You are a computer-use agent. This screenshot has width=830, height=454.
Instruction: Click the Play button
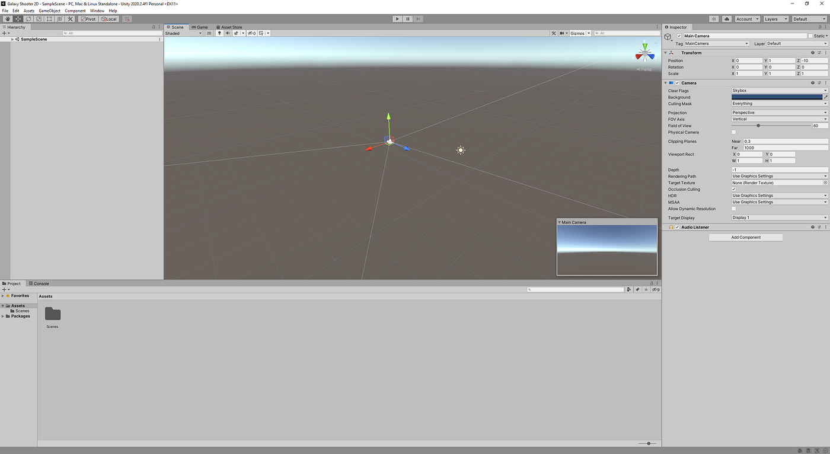pos(397,19)
